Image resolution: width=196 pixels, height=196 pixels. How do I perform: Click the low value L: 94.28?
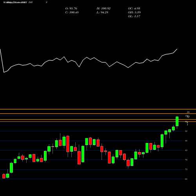pos(102,13)
